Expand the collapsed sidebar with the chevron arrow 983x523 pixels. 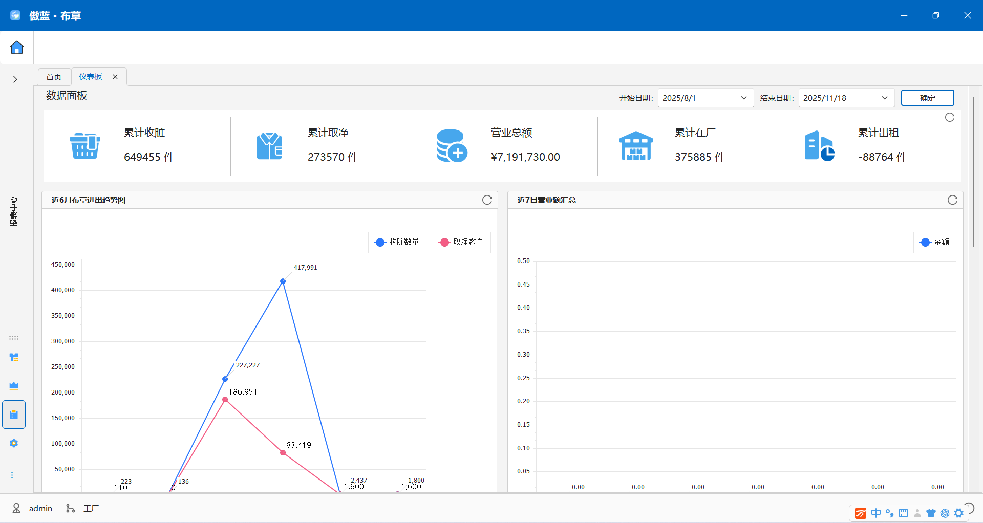[x=14, y=79]
